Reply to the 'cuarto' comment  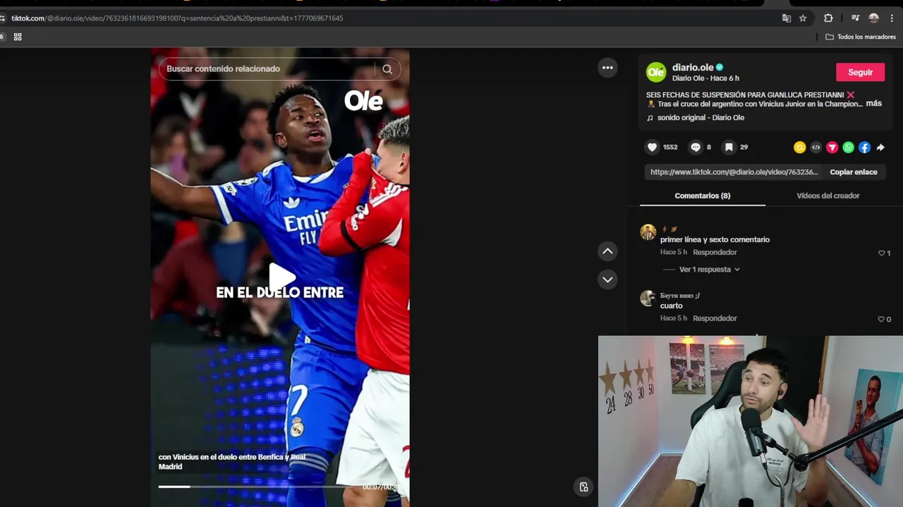pos(715,318)
